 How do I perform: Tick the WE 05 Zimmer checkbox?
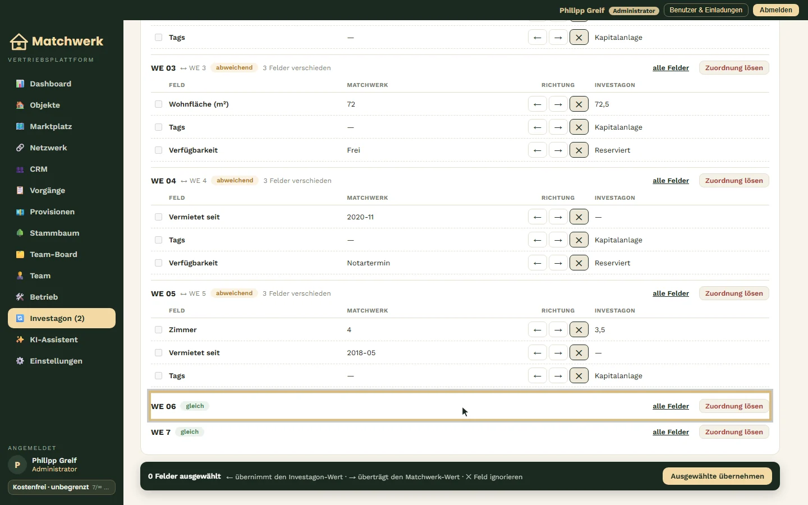159,330
